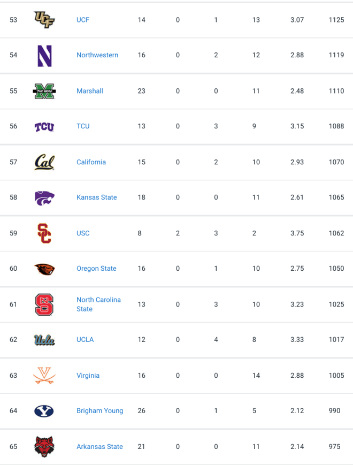353x465 pixels.
Task: Open the North Carolina State link
Action: 99,304
